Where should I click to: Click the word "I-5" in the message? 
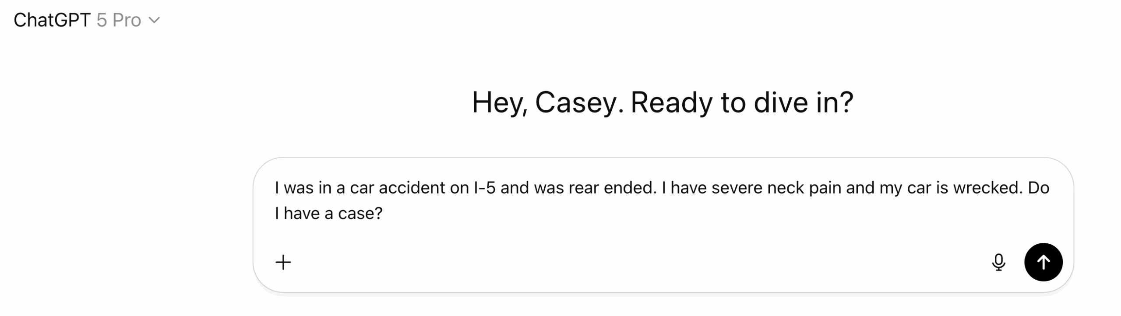484,188
